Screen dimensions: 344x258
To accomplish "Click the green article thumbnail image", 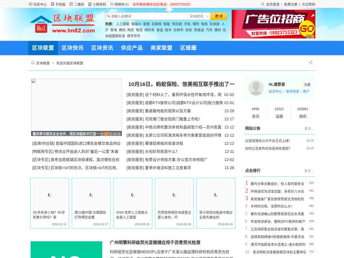I will (x=66, y=250).
